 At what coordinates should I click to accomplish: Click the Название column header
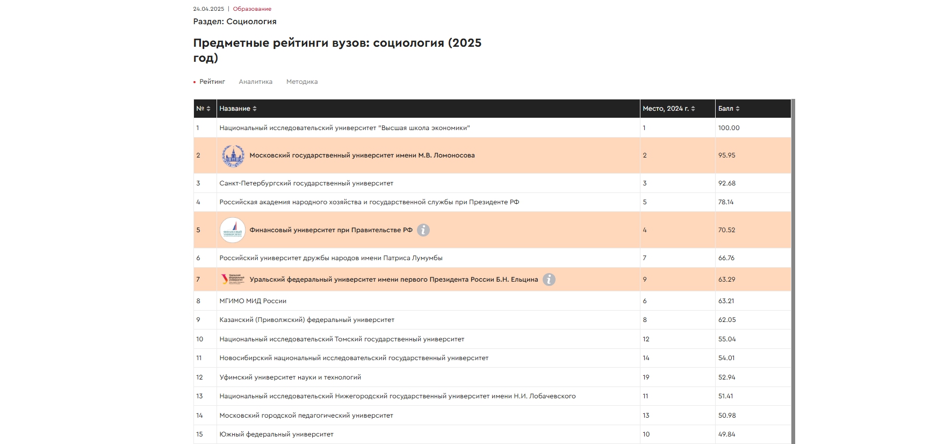428,109
